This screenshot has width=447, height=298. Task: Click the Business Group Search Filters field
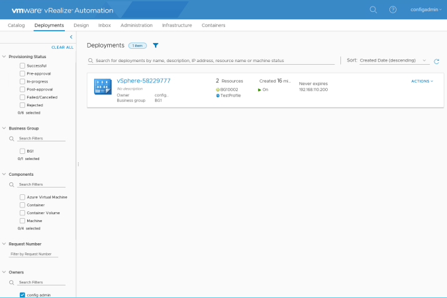(x=41, y=139)
